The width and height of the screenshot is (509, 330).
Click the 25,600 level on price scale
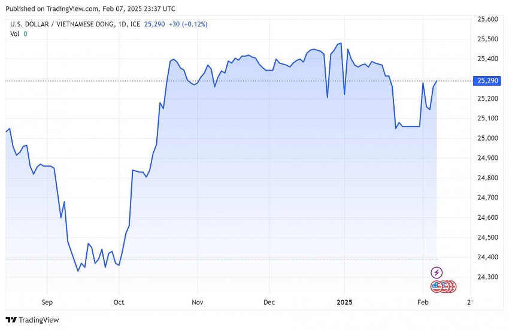click(487, 19)
